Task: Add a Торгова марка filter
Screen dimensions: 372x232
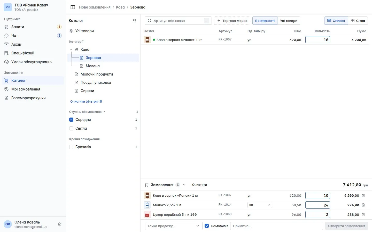Action: coord(232,21)
